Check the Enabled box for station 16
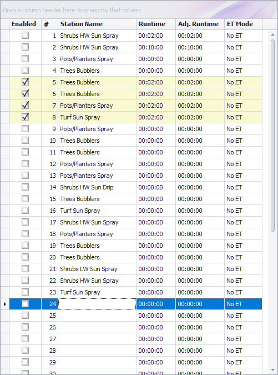 25,210
